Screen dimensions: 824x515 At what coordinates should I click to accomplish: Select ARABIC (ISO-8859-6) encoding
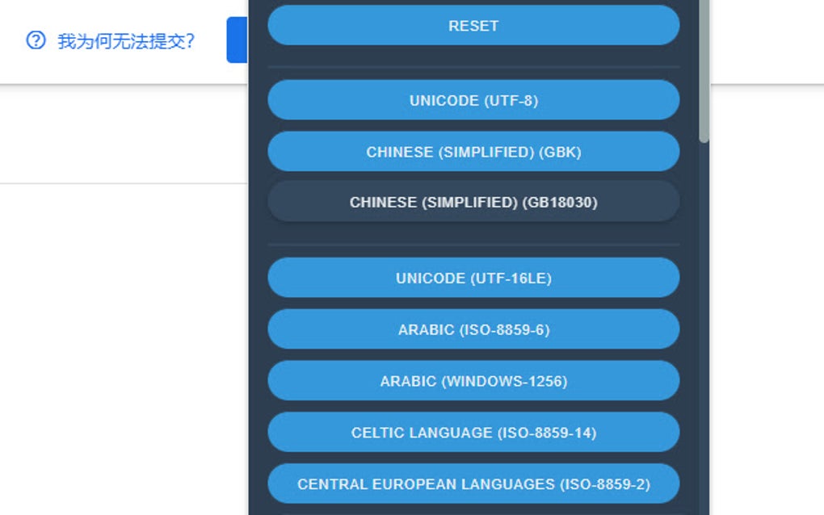473,329
